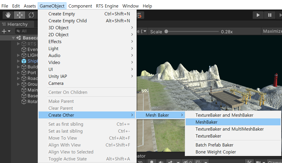Open the Light submenu
The width and height of the screenshot is (282, 163).
(x=87, y=48)
